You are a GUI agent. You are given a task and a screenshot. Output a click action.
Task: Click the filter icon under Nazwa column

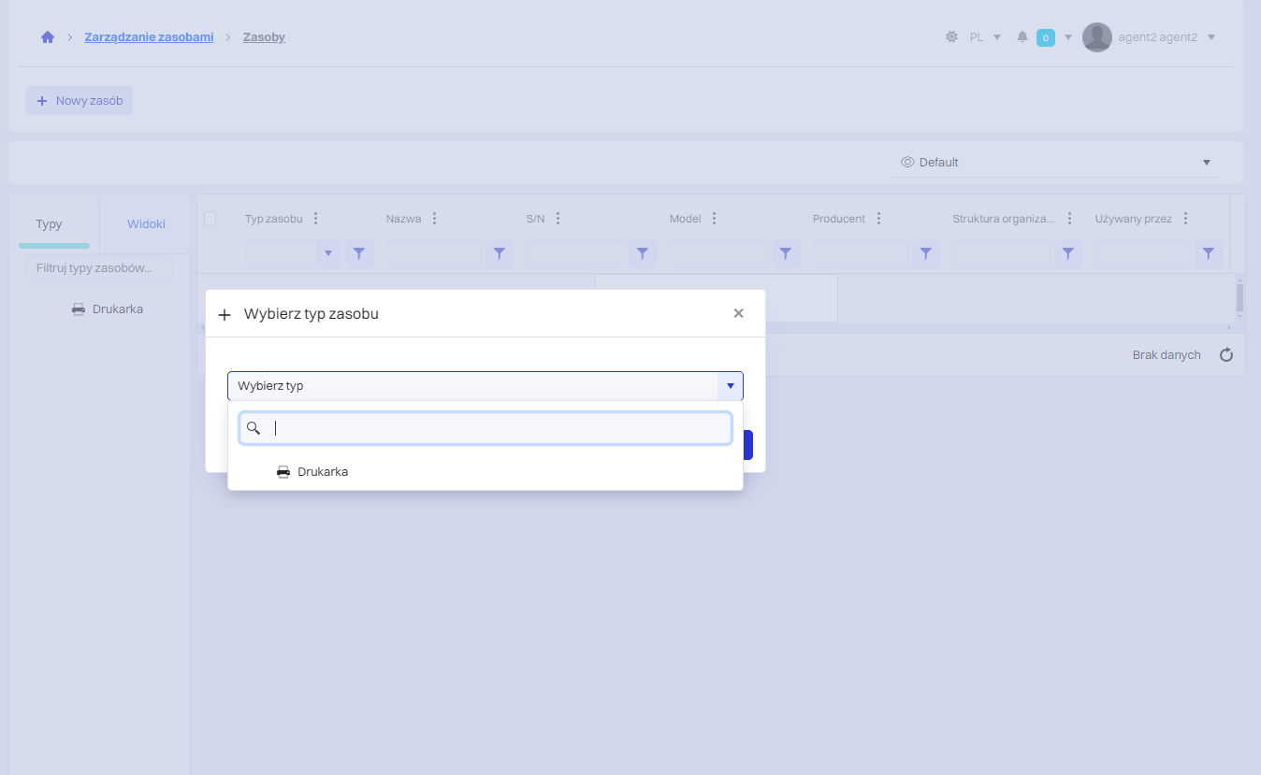point(500,253)
